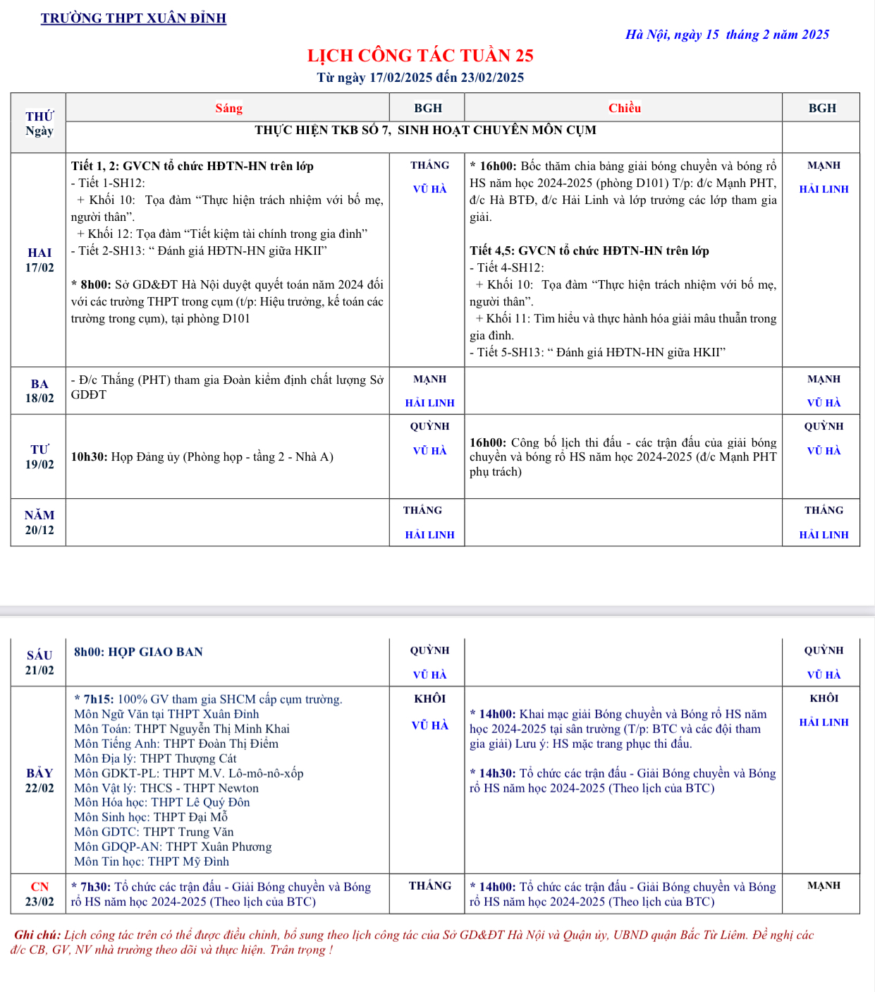
Task: Select 'Tiết 4,5: GVCN tổ chức HĐTN-HN trên lớp'
Action: click(x=589, y=251)
